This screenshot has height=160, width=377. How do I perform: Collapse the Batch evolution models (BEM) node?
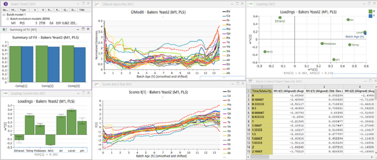tap(8, 19)
